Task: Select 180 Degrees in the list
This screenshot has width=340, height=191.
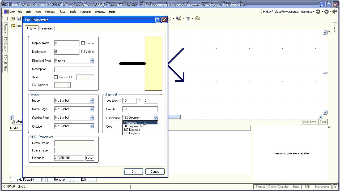Action: point(140,130)
